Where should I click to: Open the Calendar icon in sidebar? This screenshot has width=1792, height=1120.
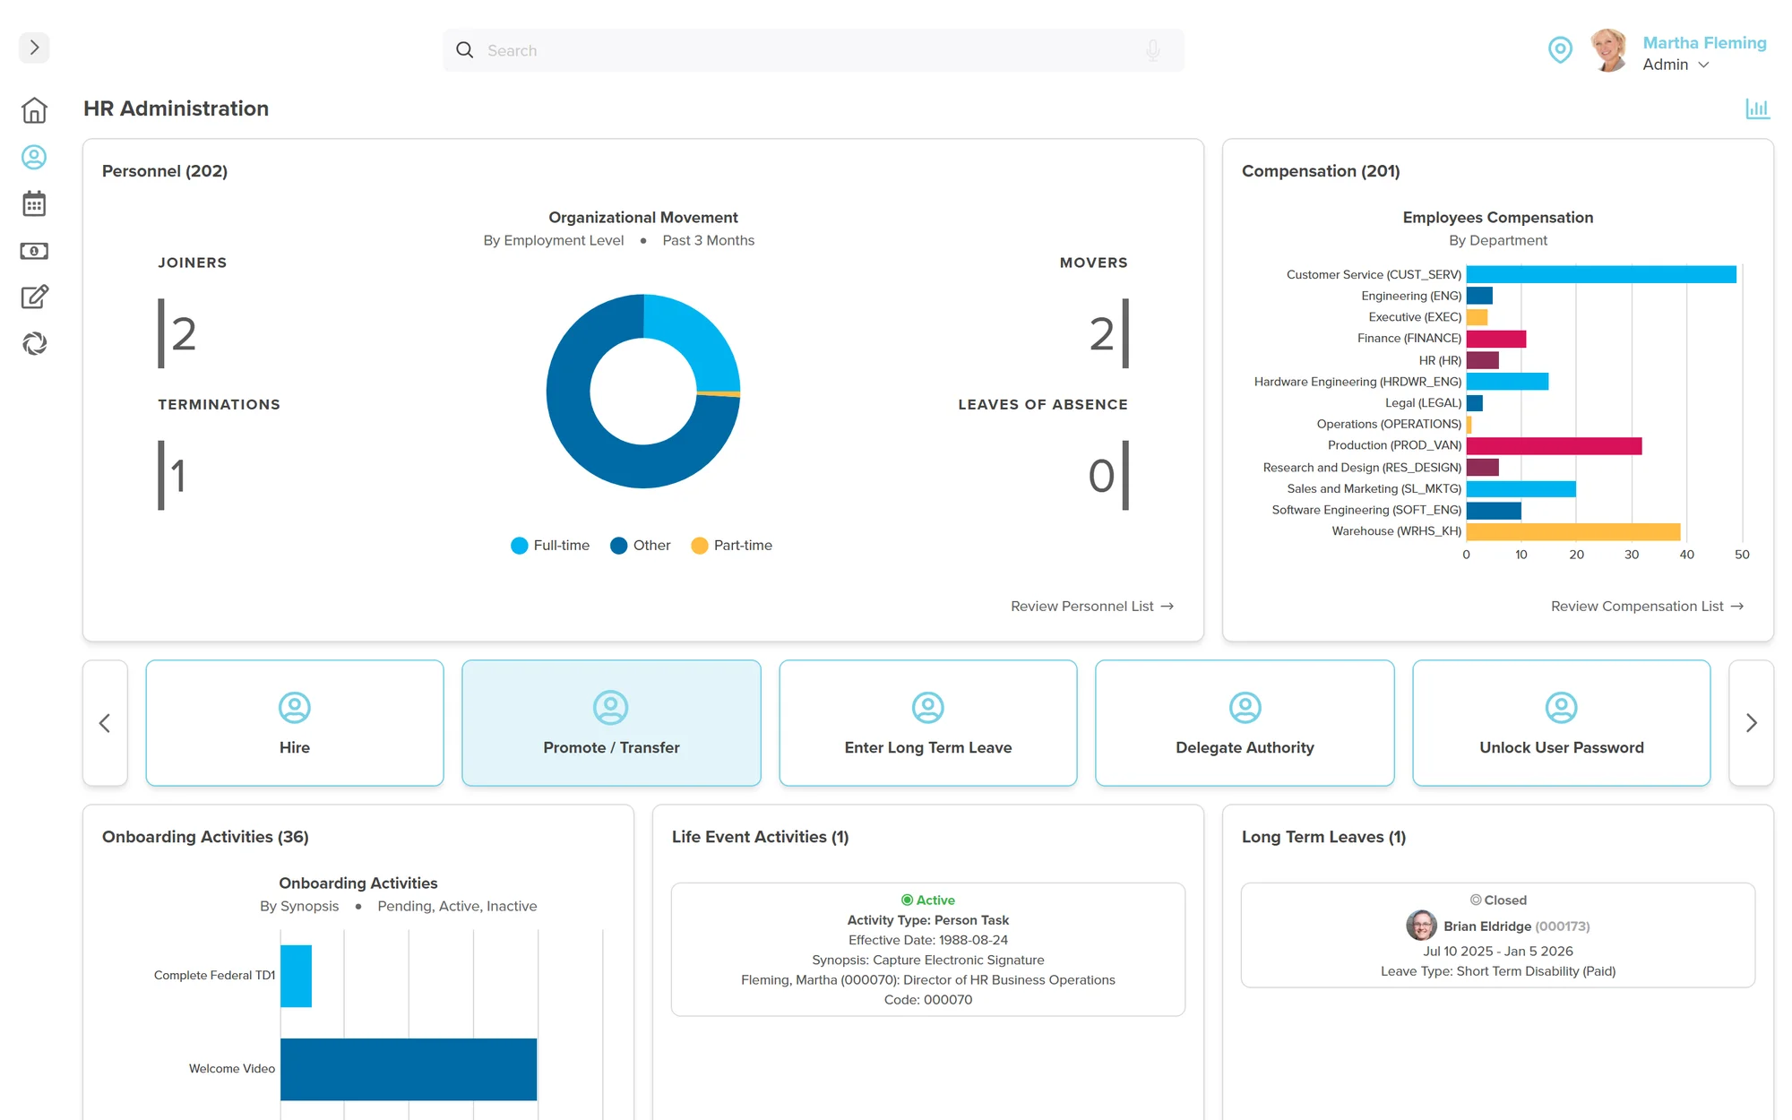34,203
